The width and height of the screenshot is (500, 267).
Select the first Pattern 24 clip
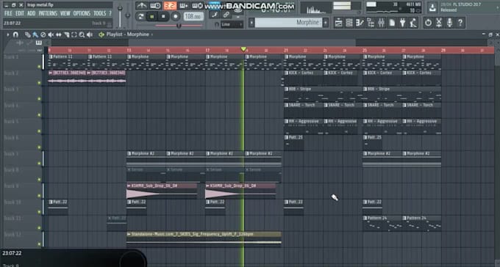click(x=382, y=224)
